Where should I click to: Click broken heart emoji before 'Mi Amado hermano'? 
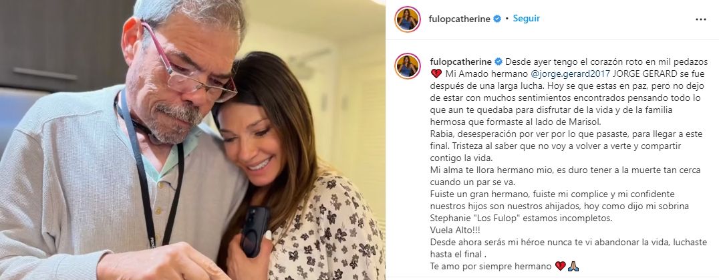[436, 74]
